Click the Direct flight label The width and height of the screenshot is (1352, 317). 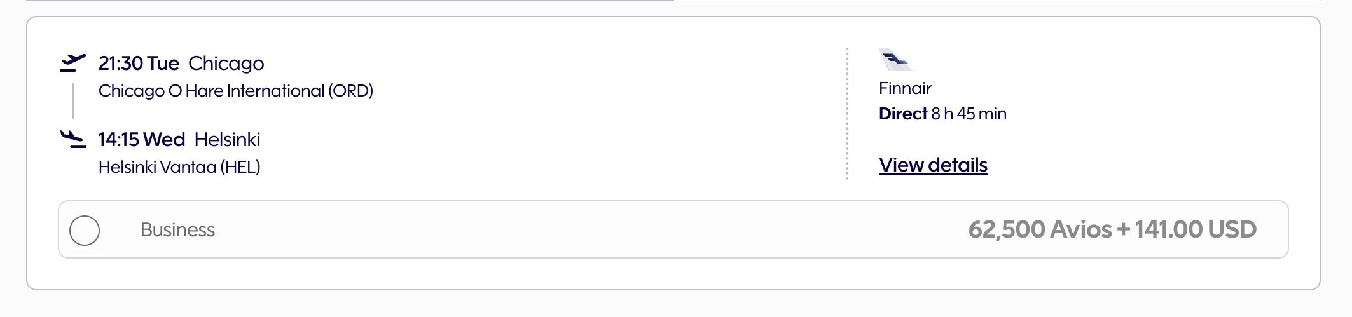pos(902,114)
